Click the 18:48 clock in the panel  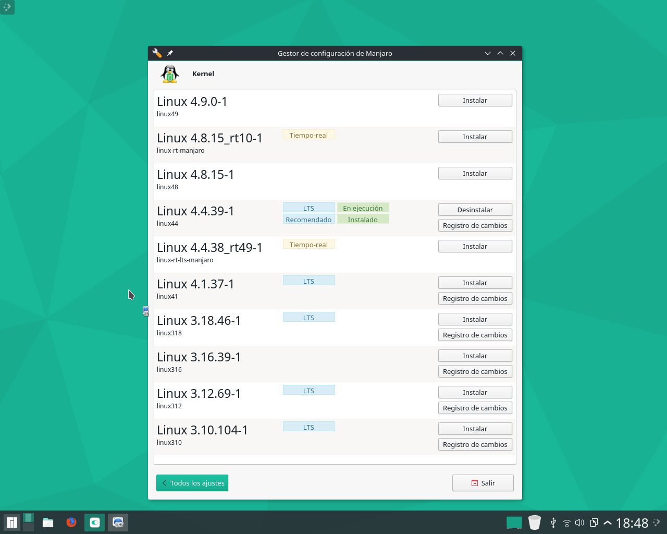[x=632, y=523]
